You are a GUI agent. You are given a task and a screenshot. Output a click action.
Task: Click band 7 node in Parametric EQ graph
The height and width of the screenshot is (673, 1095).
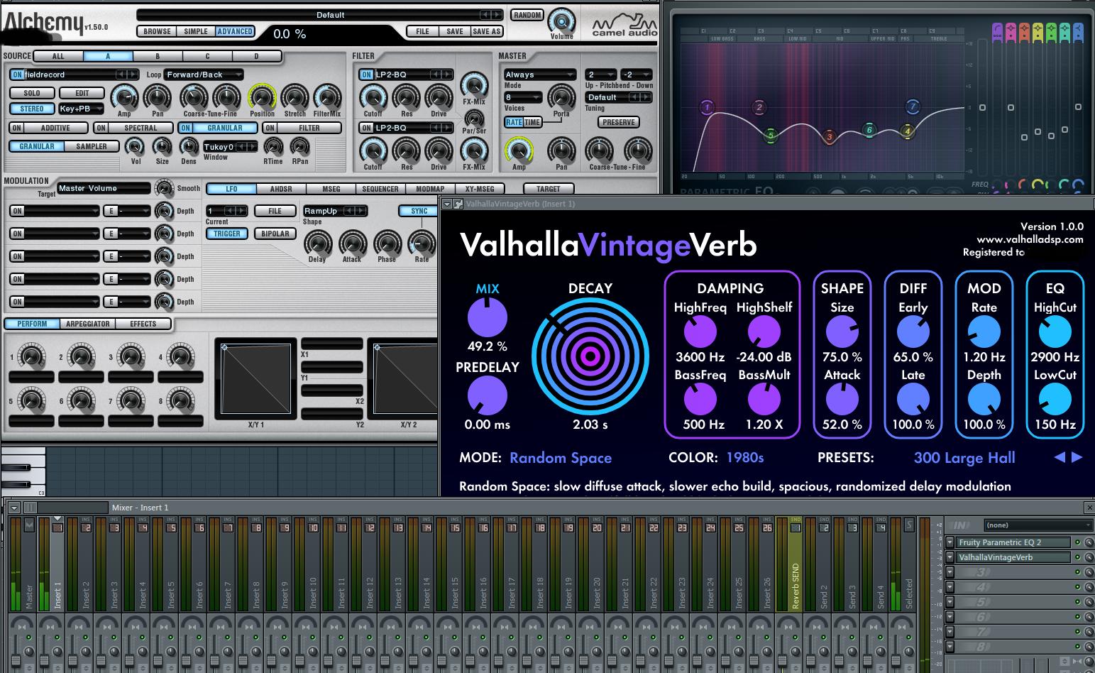click(913, 107)
